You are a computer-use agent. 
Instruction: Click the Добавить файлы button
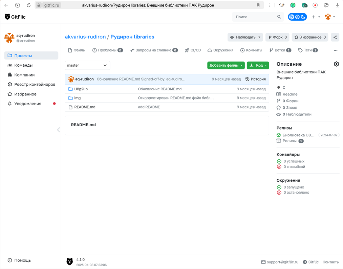226,65
